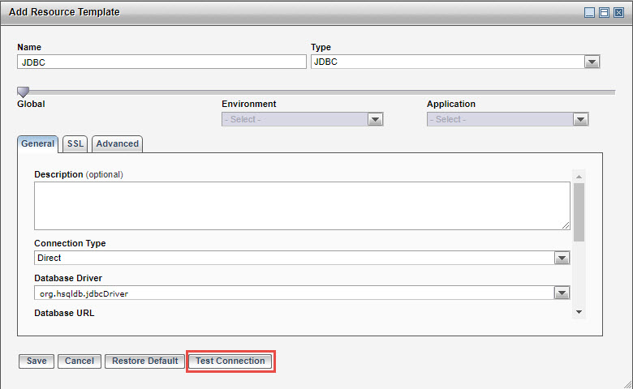The height and width of the screenshot is (389, 633).
Task: Expand the Application select dropdown
Action: (580, 119)
